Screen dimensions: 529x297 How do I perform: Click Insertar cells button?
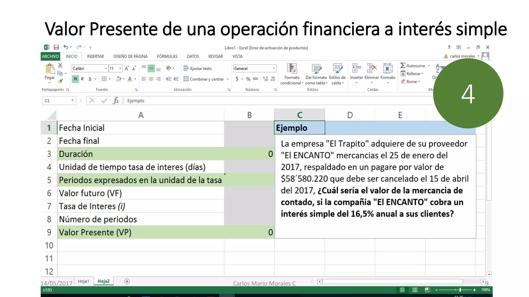356,74
